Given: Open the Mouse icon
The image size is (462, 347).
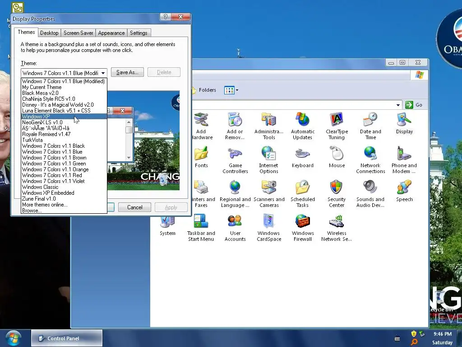Looking at the screenshot, I should click(337, 157).
